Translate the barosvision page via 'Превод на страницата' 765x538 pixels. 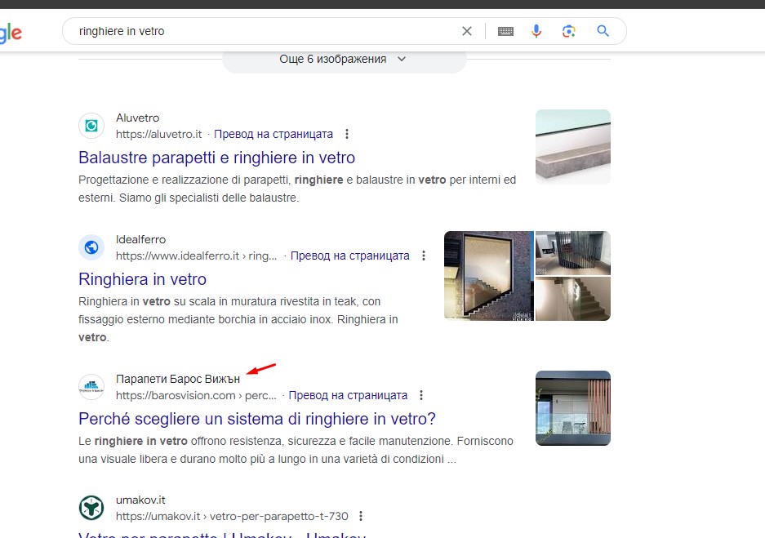[348, 395]
